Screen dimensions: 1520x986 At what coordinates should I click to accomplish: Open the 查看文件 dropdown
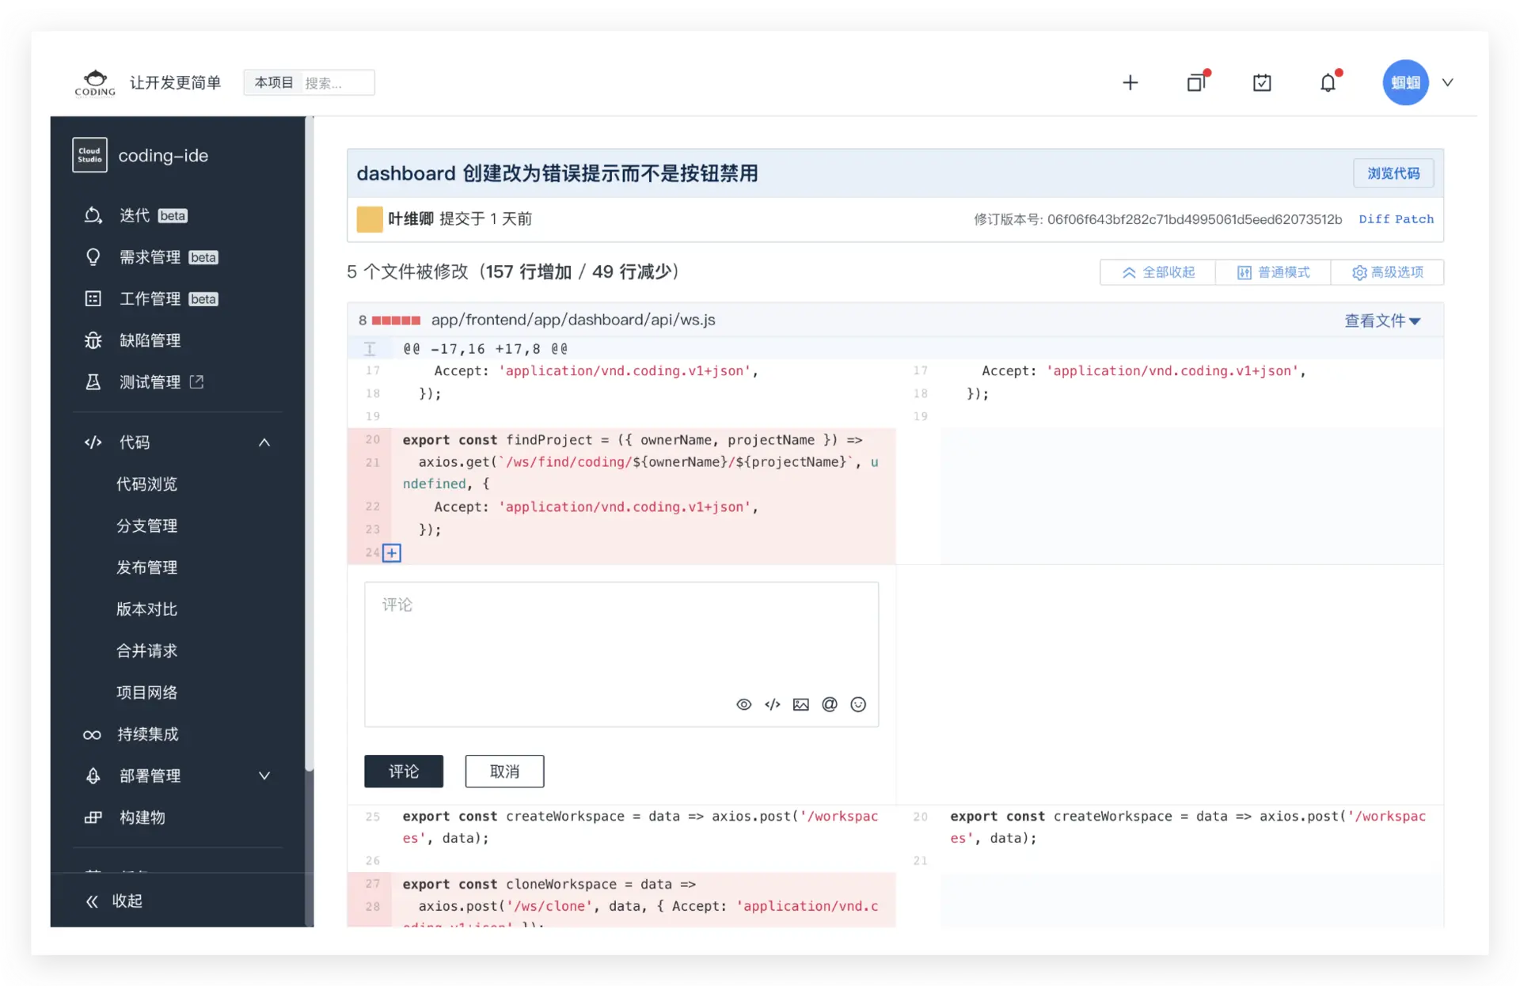click(x=1382, y=320)
